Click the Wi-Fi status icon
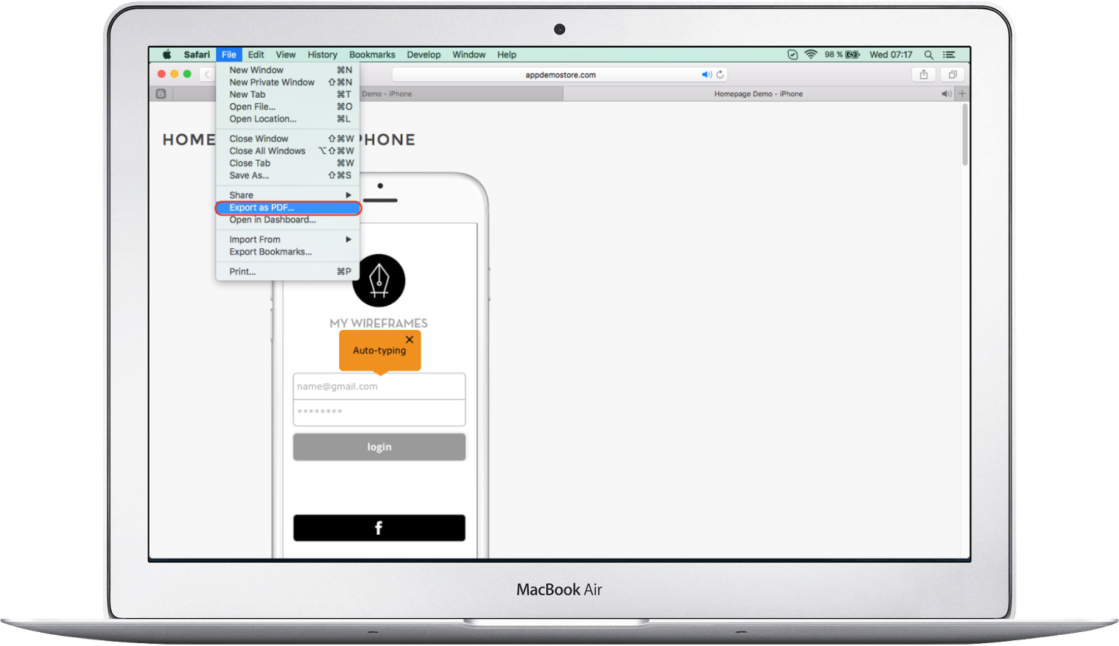The width and height of the screenshot is (1119, 646). (811, 54)
